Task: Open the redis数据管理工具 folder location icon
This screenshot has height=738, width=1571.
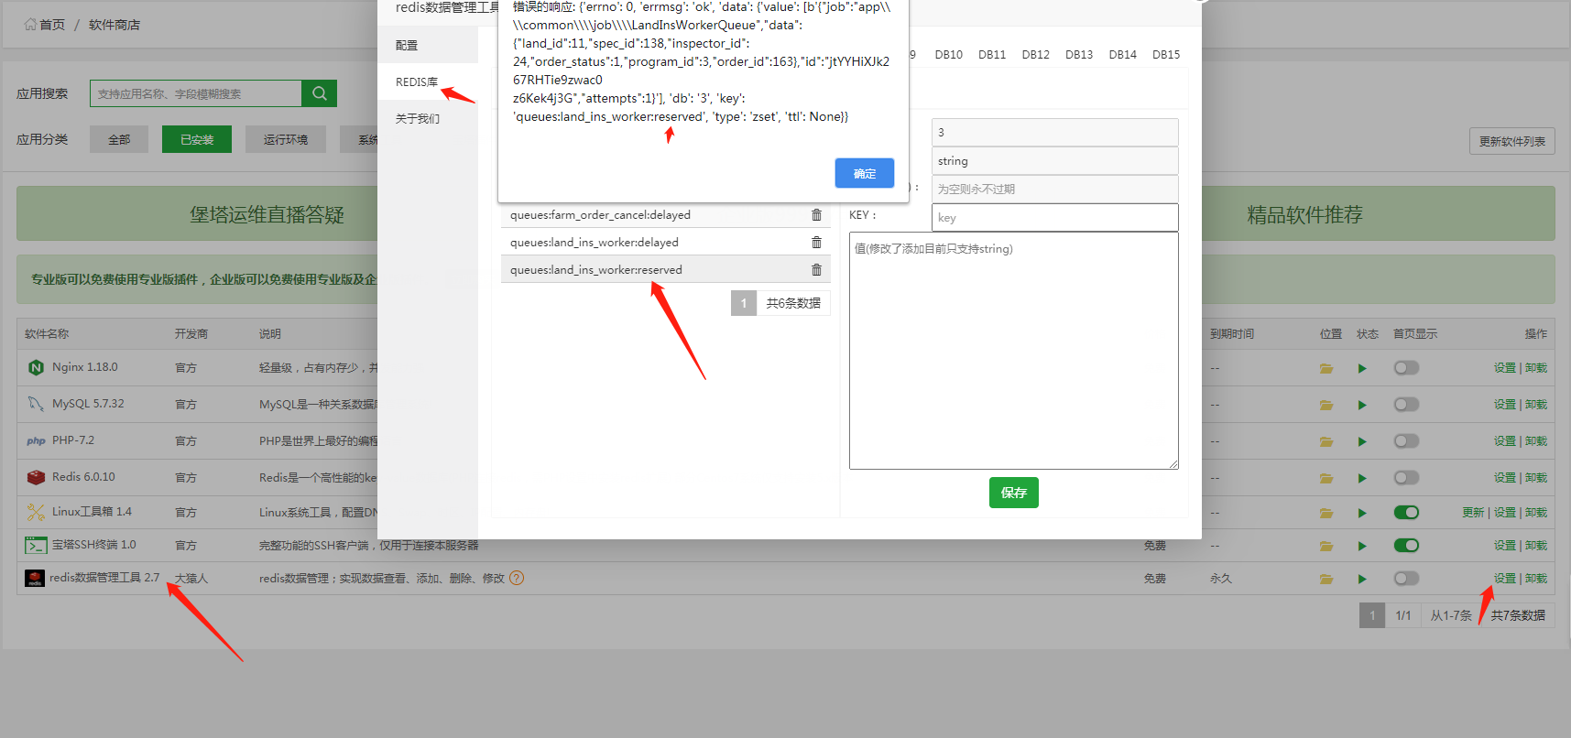Action: pyautogui.click(x=1326, y=579)
